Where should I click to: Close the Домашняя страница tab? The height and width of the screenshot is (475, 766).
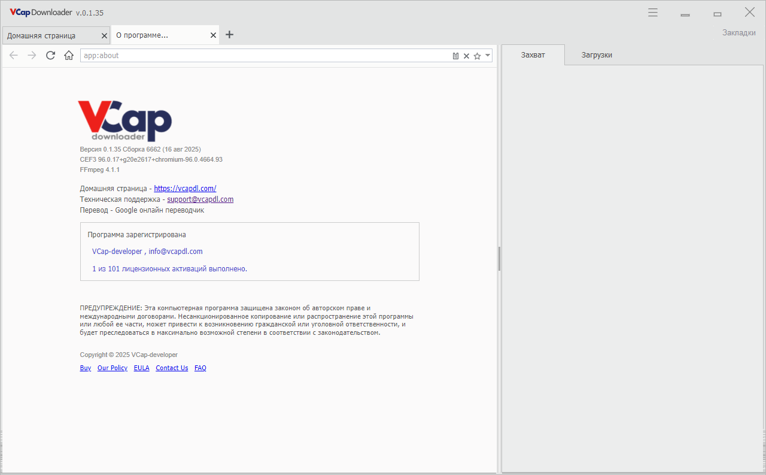pyautogui.click(x=104, y=36)
